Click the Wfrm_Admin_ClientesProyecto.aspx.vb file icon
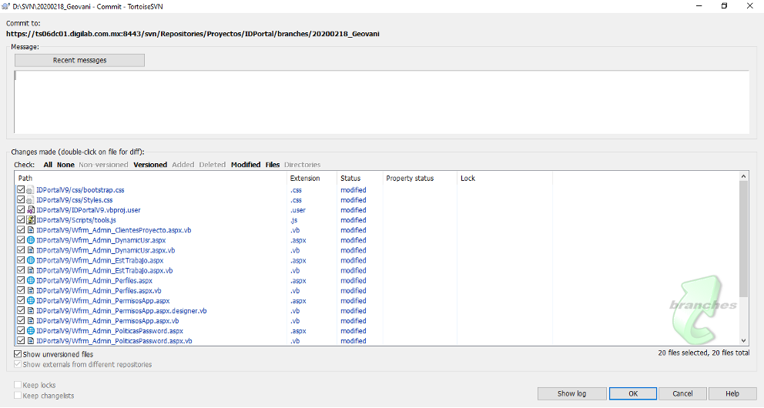 (x=30, y=230)
